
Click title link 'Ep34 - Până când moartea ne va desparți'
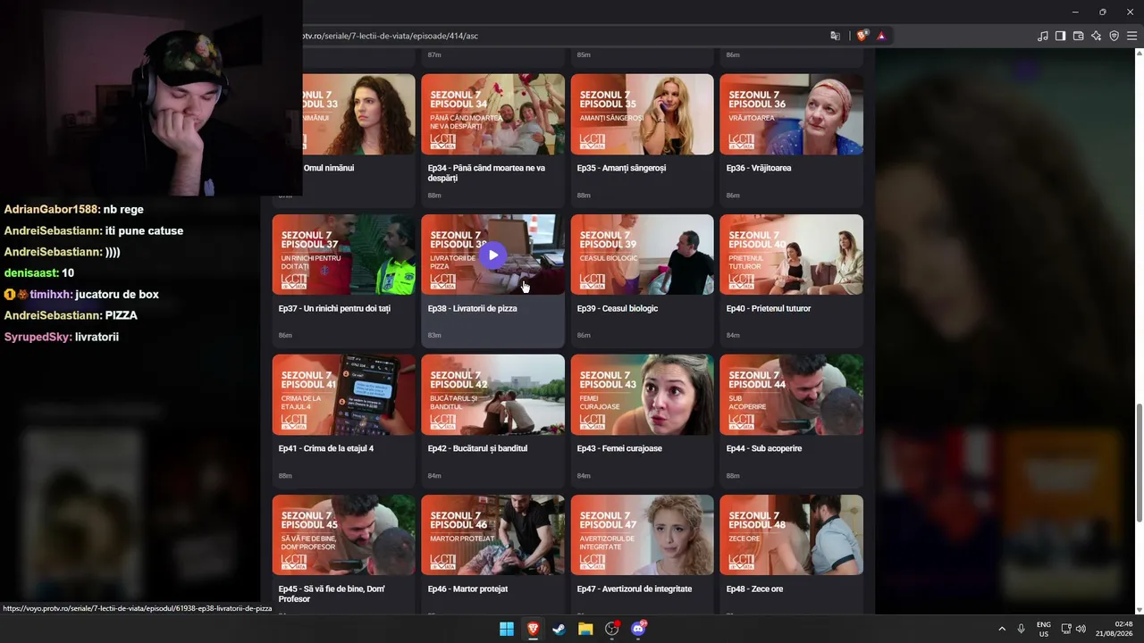tap(486, 173)
